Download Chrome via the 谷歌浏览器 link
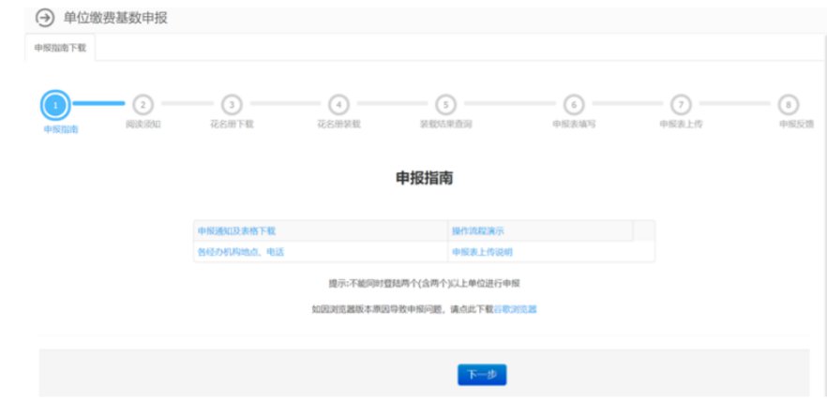 pyautogui.click(x=515, y=308)
